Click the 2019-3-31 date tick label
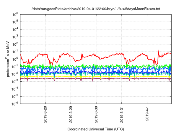The height and width of the screenshot is (132, 189). 122,114
